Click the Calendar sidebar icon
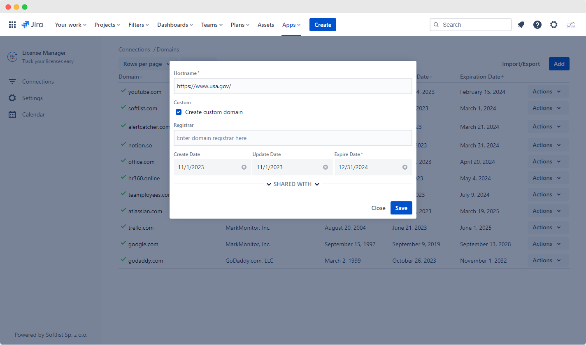 pyautogui.click(x=12, y=114)
